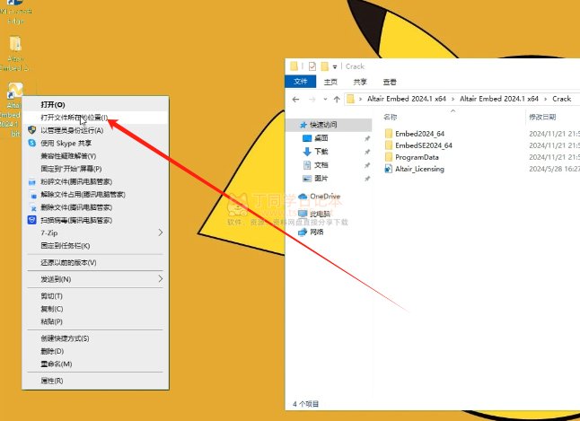Select the Embed2024_64 folder
The width and height of the screenshot is (580, 421).
(x=419, y=134)
